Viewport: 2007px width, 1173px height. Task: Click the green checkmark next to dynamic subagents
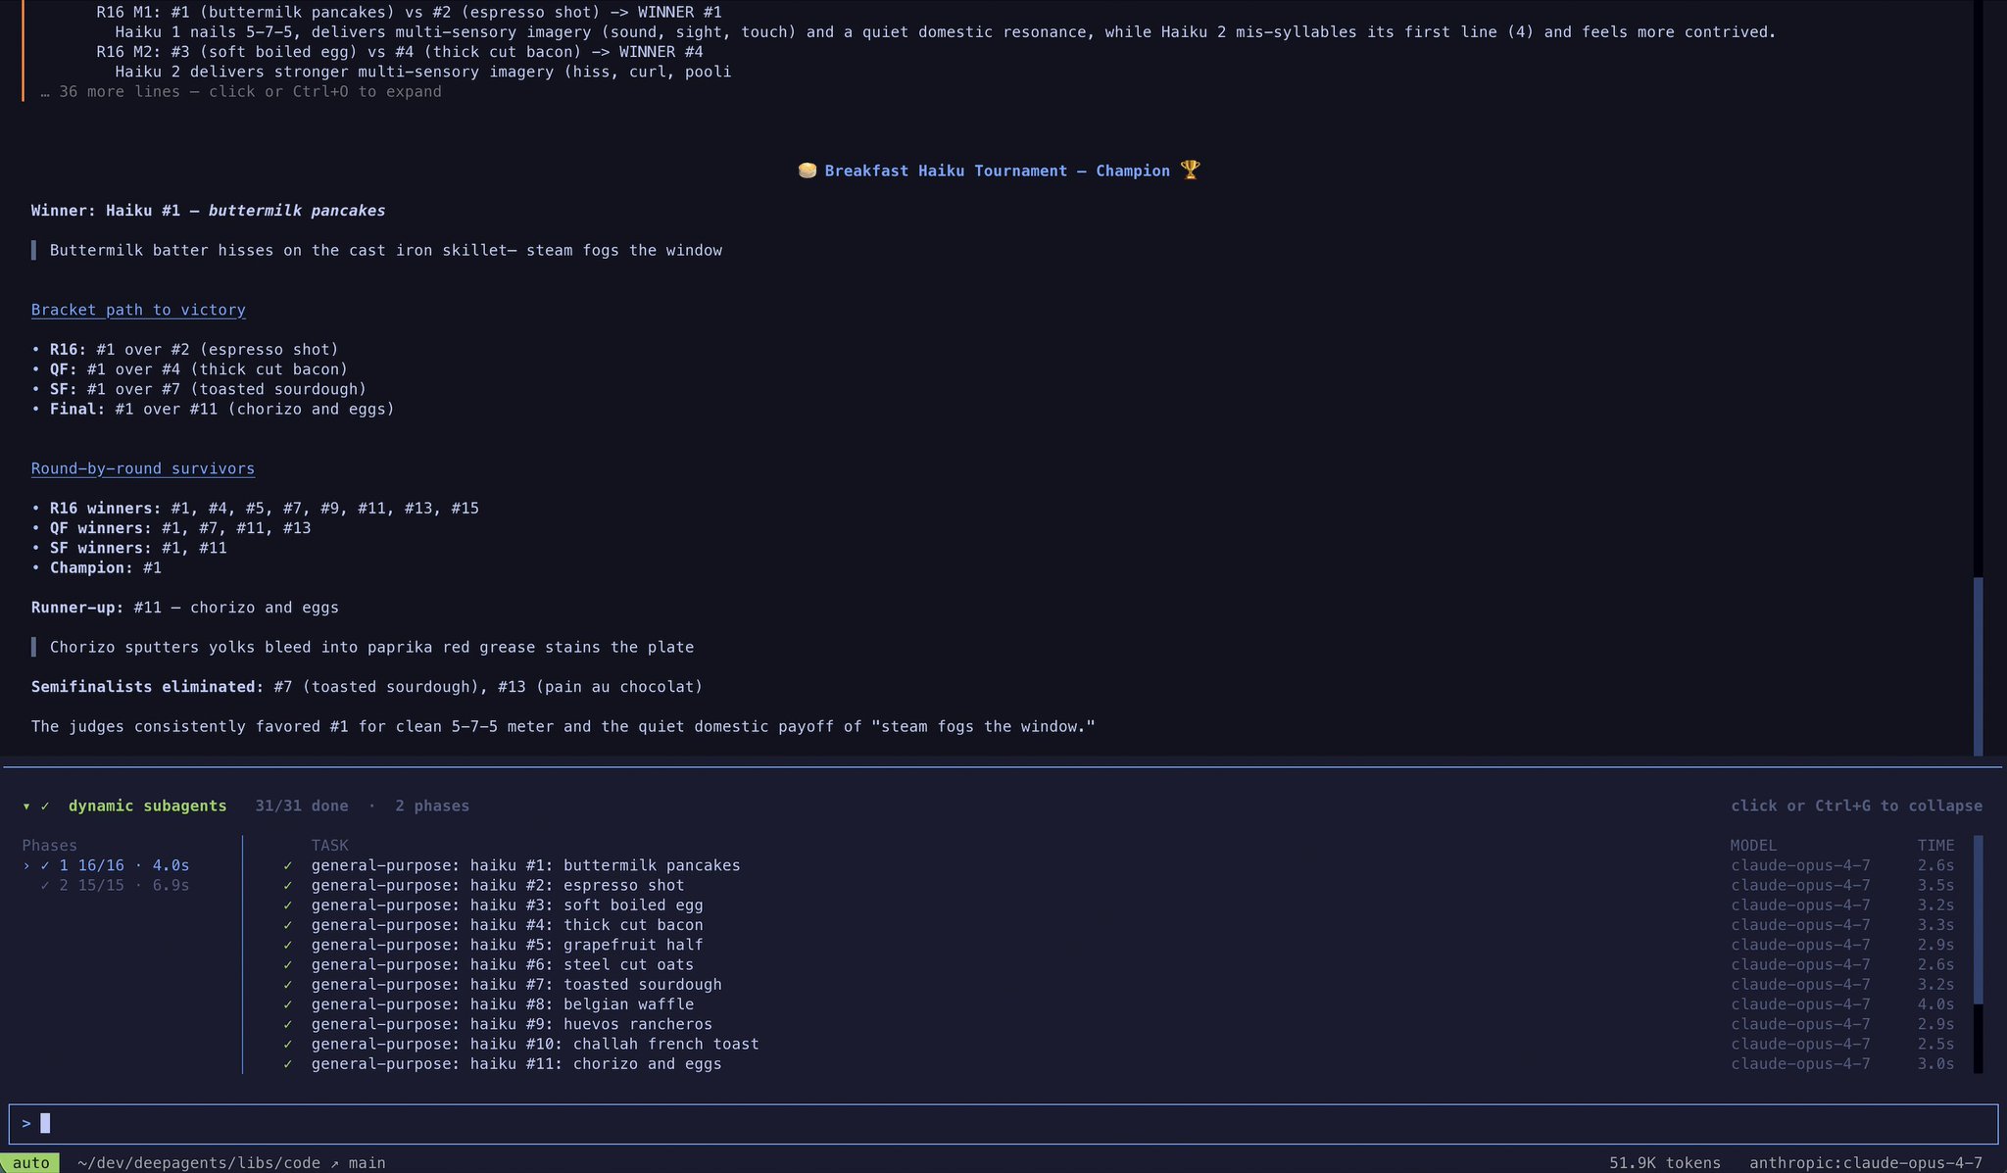(45, 806)
